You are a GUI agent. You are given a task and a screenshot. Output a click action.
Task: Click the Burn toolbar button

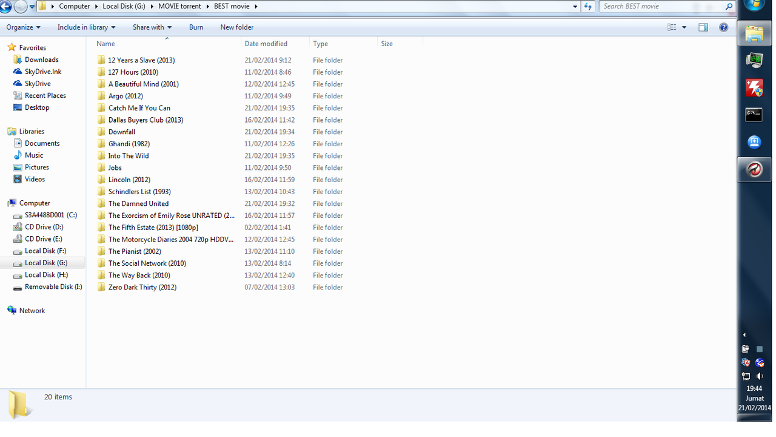[x=196, y=27]
